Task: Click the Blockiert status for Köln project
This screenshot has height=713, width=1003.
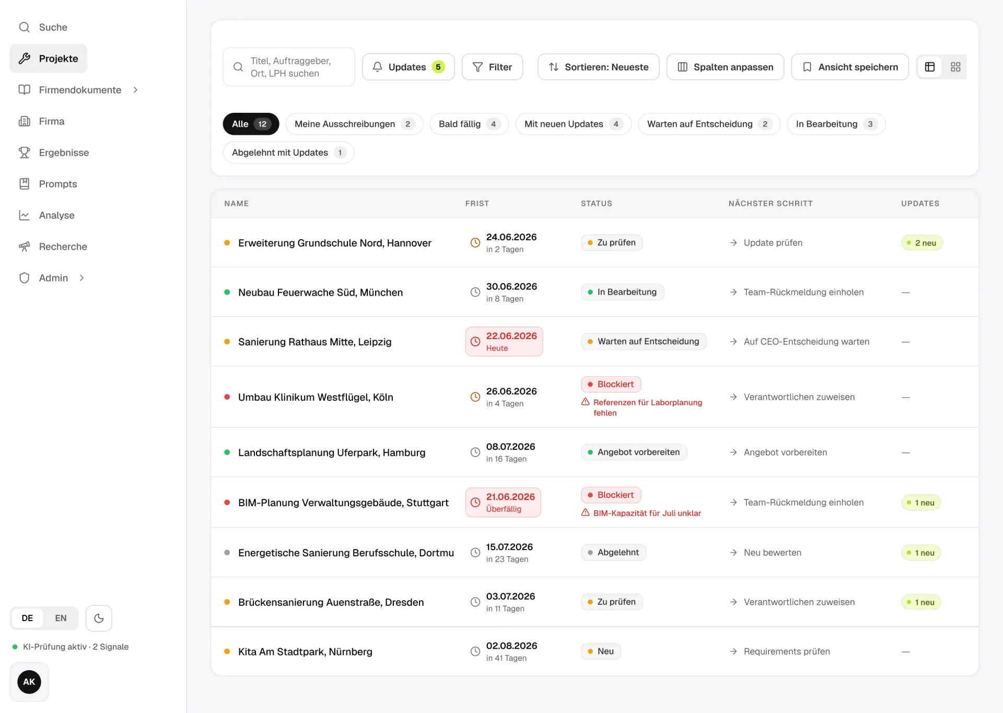Action: click(x=611, y=384)
